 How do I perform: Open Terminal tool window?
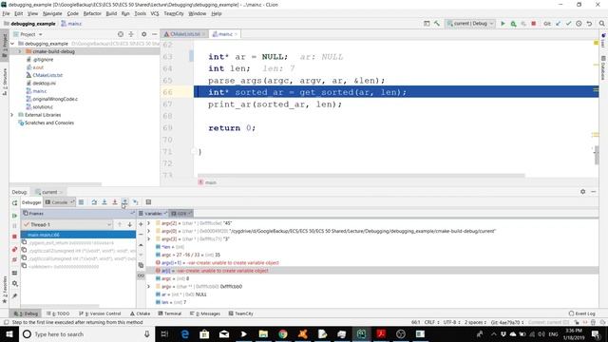click(169, 313)
